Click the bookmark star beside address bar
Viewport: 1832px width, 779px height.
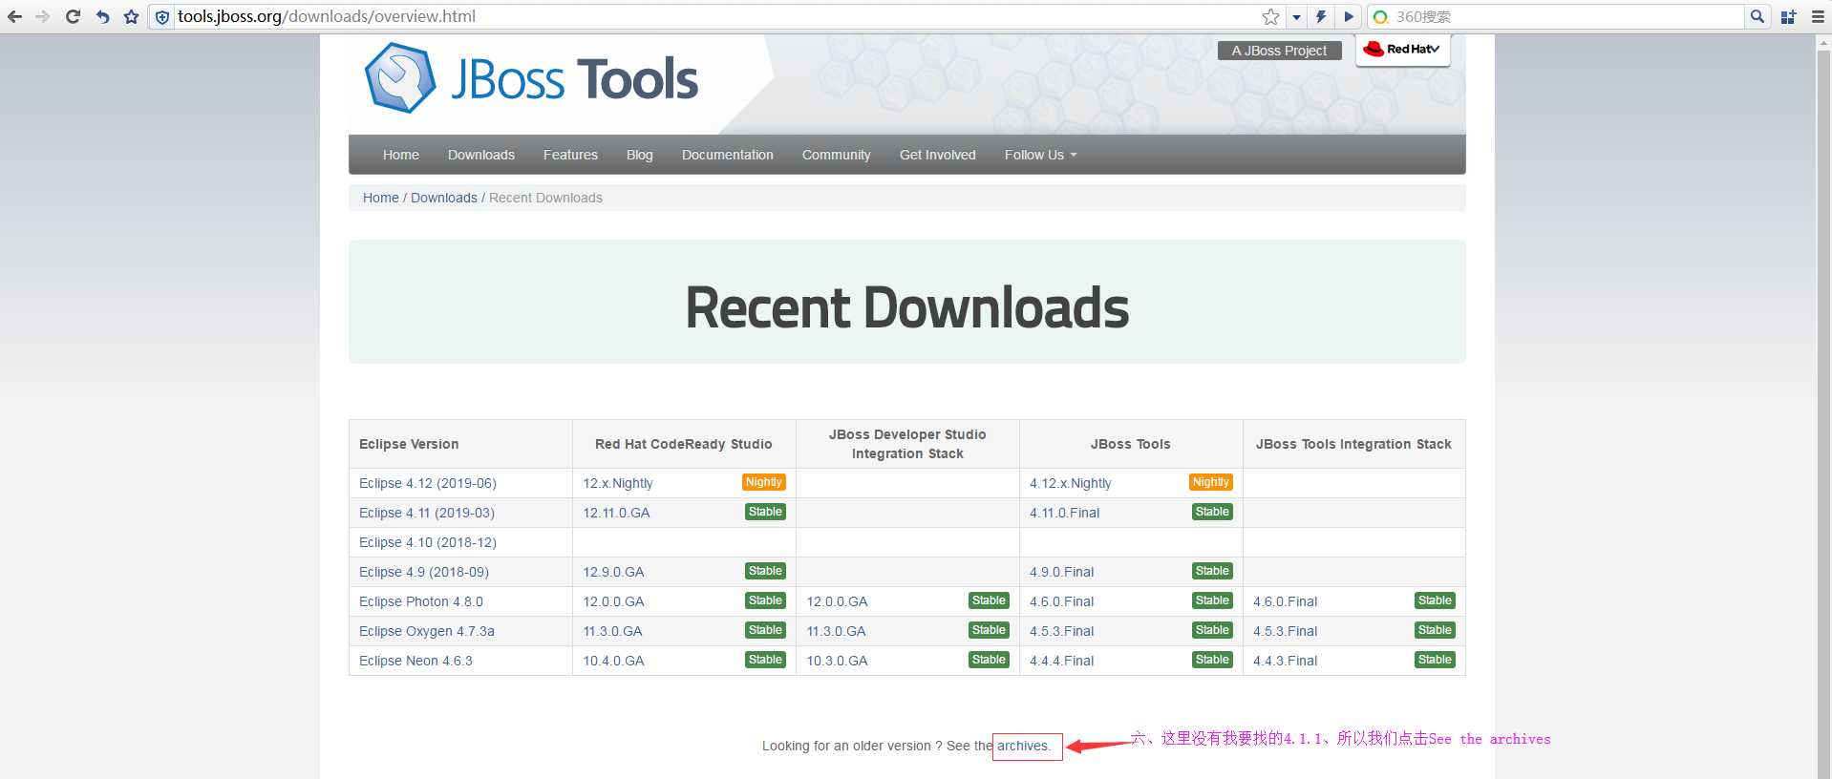pos(132,16)
